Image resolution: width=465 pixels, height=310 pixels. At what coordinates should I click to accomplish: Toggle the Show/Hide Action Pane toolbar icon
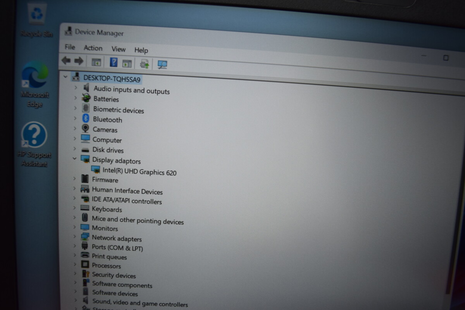(127, 64)
